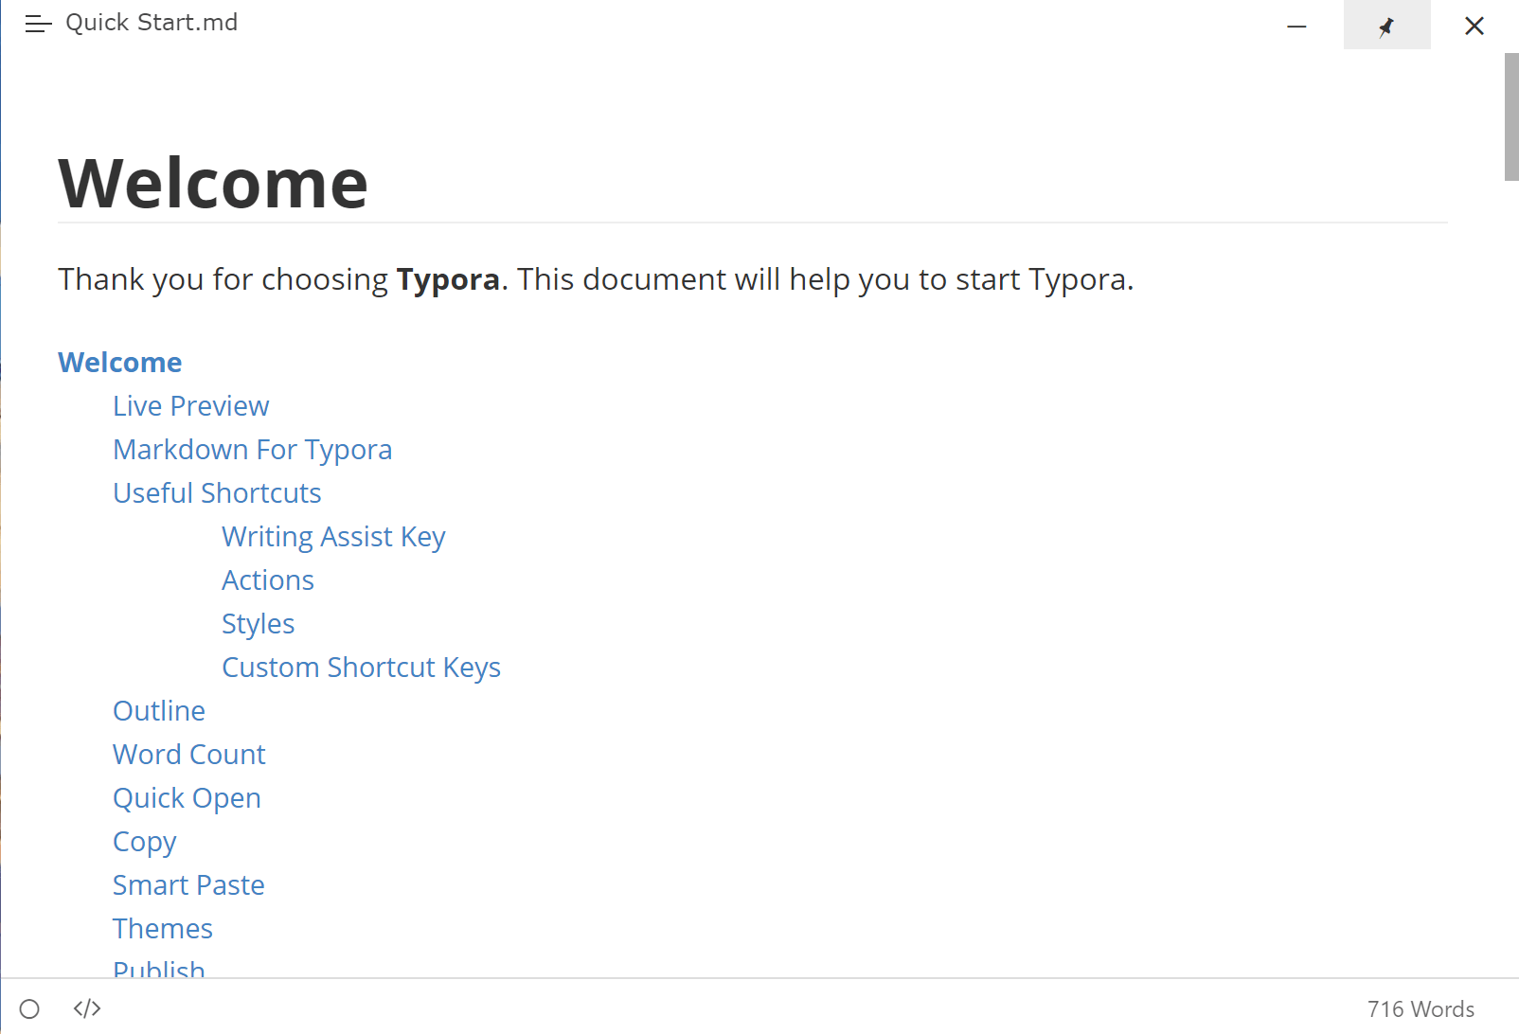Viewport: 1519px width, 1034px height.
Task: Open Markdown For Typora section
Action: [x=252, y=449]
